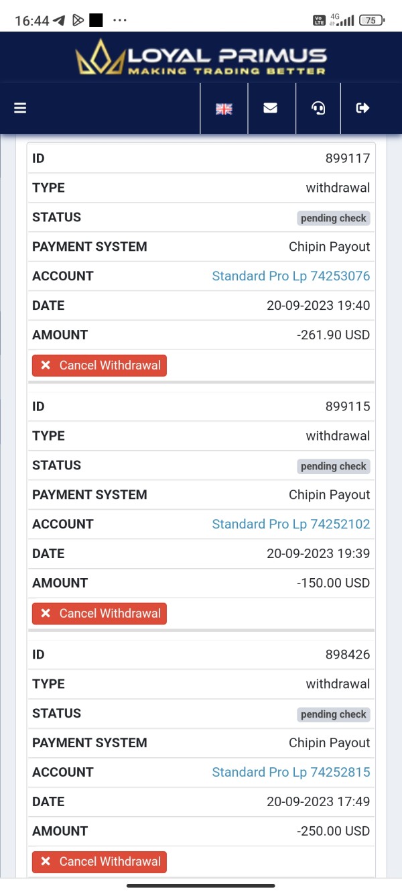402x894 pixels.
Task: Open the hamburger navigation menu
Action: click(20, 108)
